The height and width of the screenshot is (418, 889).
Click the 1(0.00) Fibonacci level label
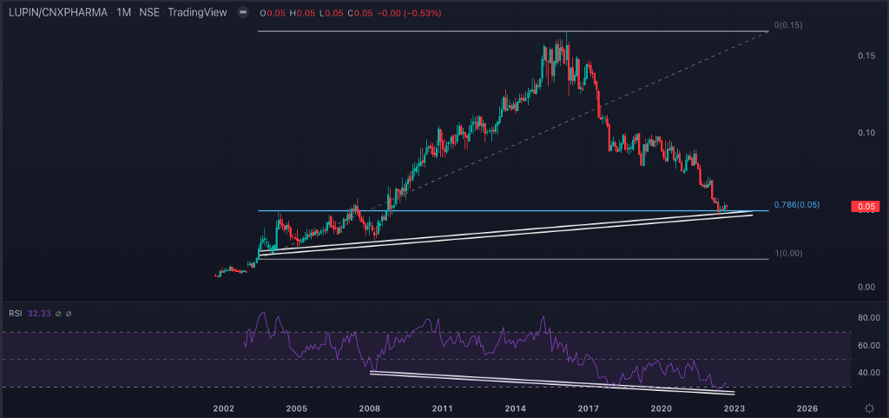(x=788, y=254)
